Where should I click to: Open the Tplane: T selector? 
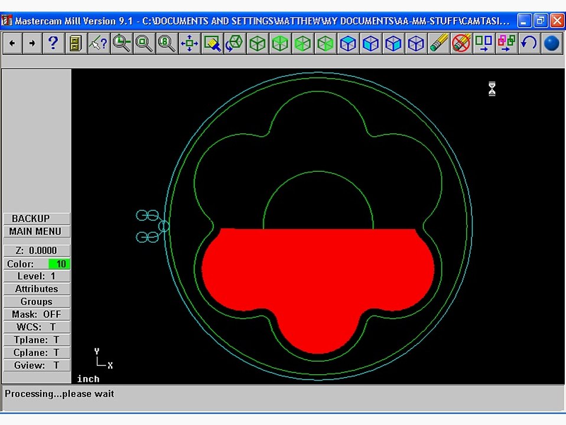point(37,340)
